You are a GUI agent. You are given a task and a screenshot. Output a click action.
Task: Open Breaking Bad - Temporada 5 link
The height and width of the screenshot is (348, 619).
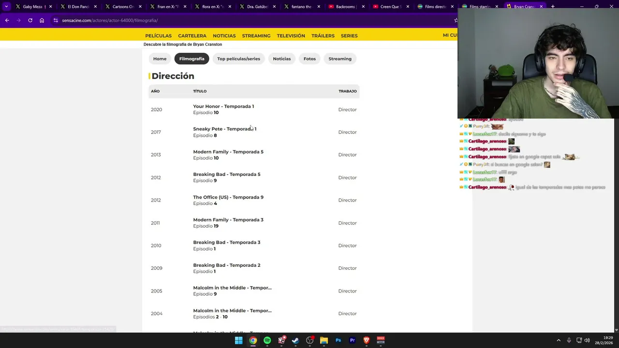pos(227,174)
